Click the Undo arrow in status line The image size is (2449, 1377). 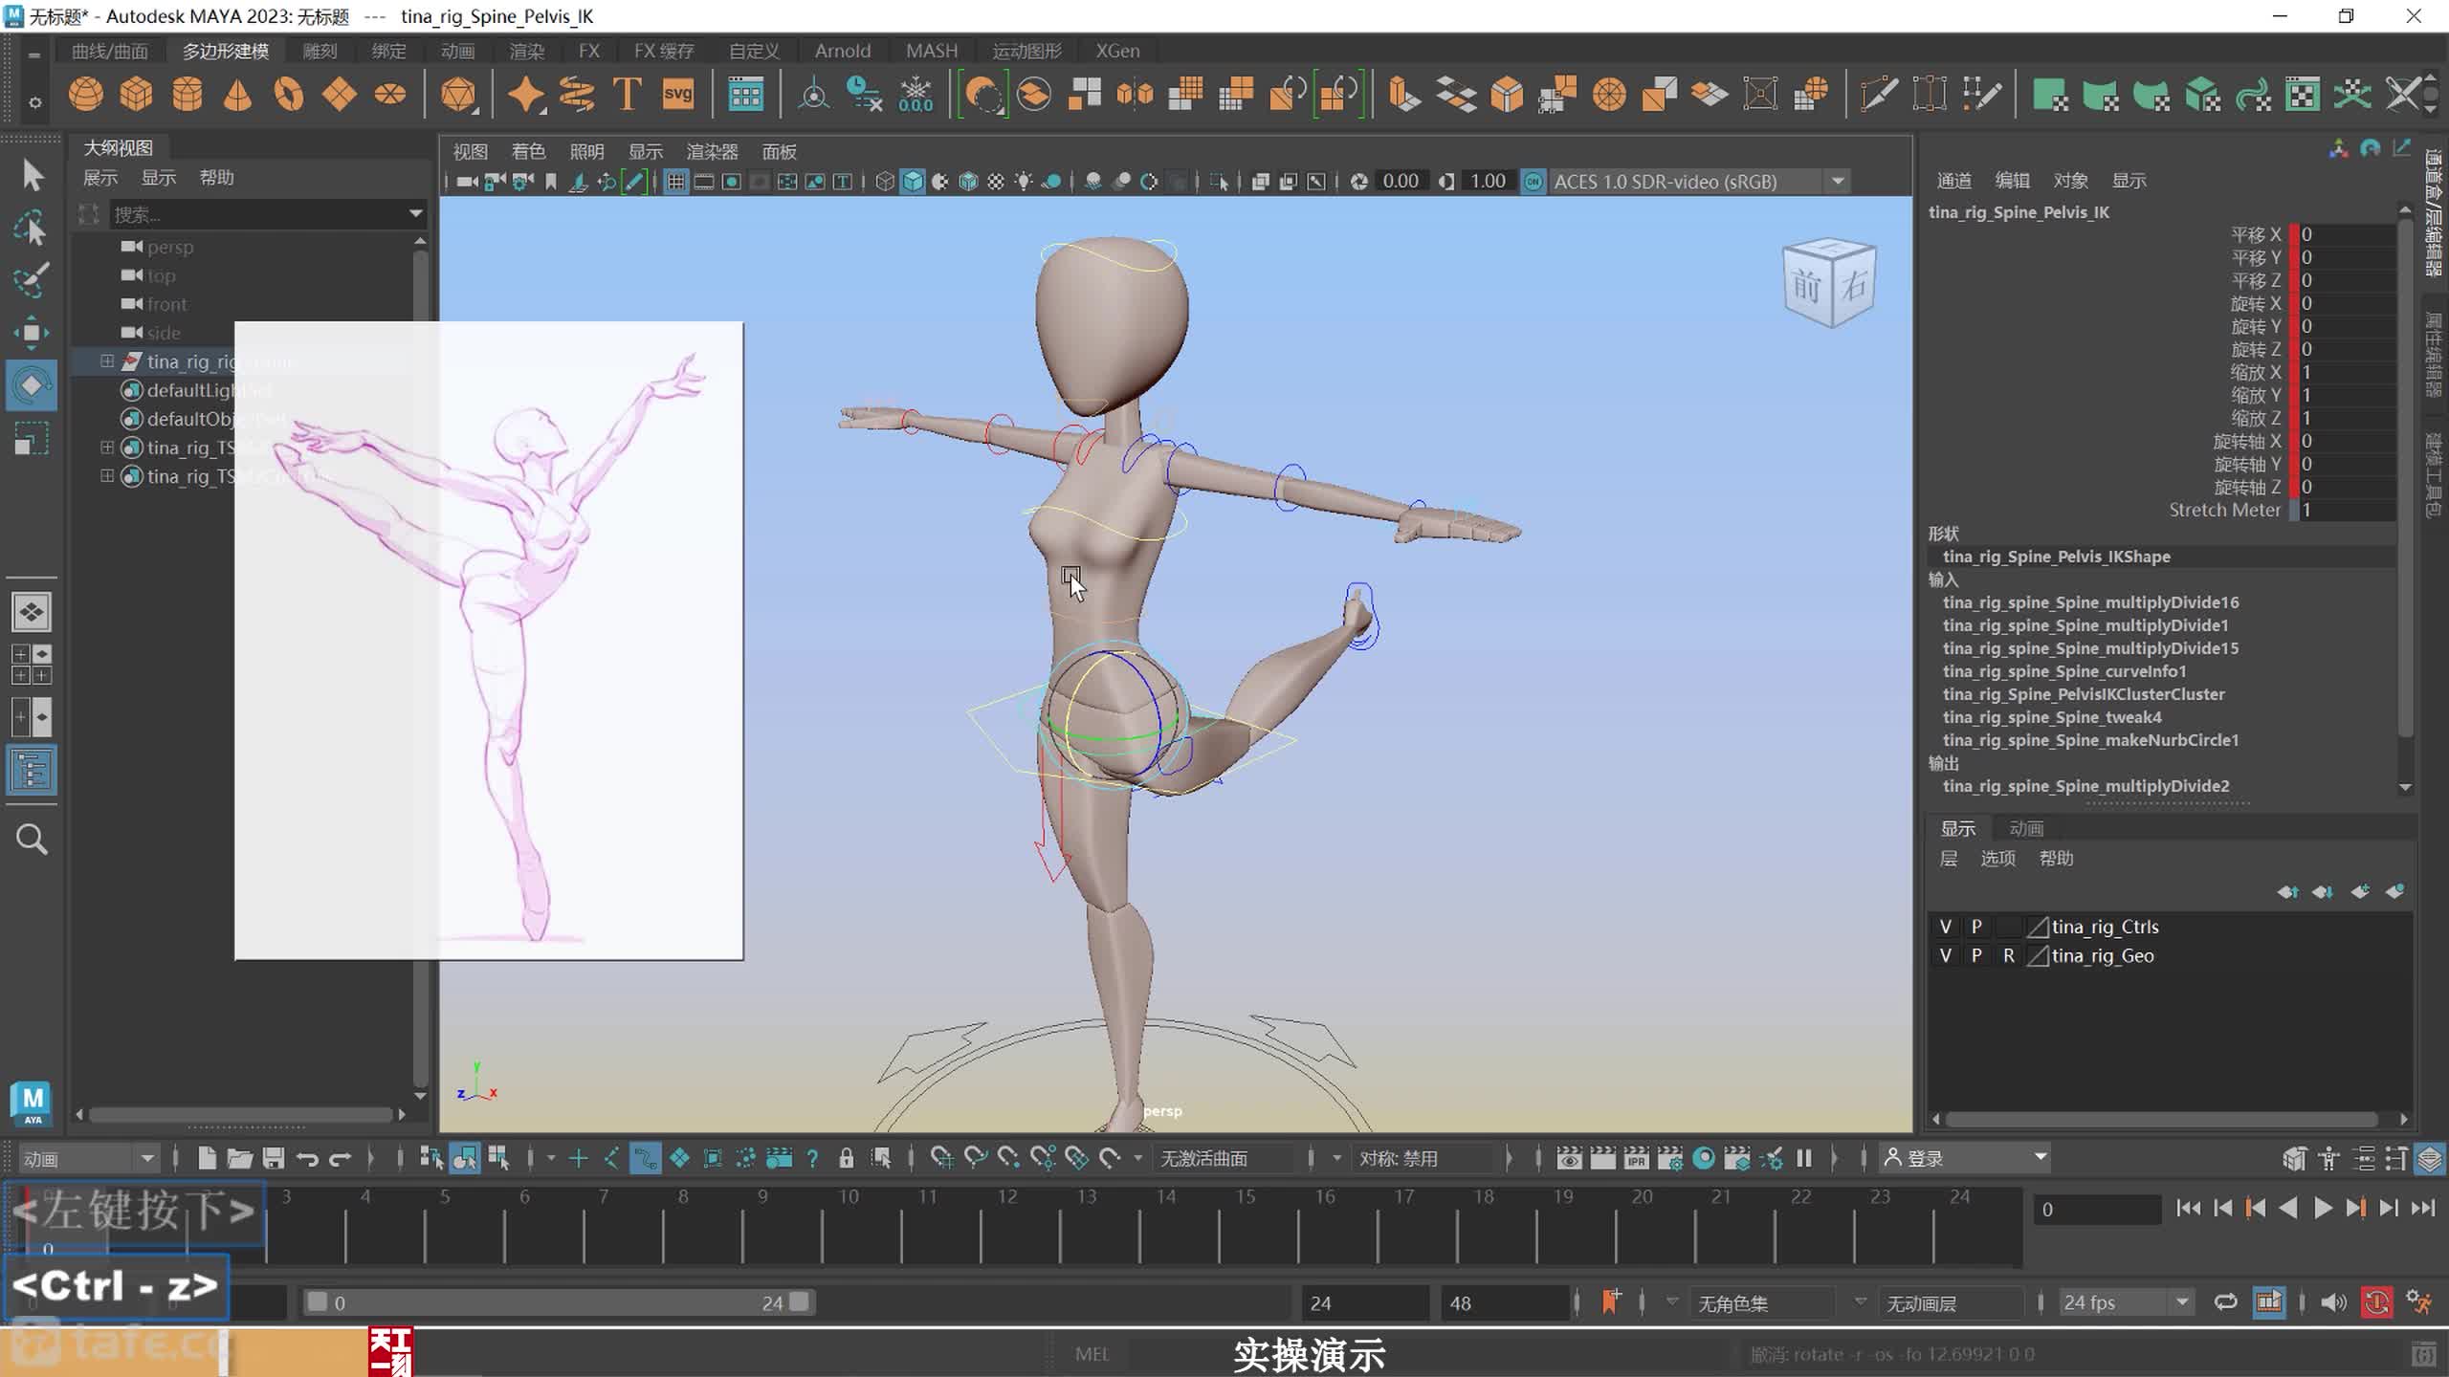point(307,1159)
